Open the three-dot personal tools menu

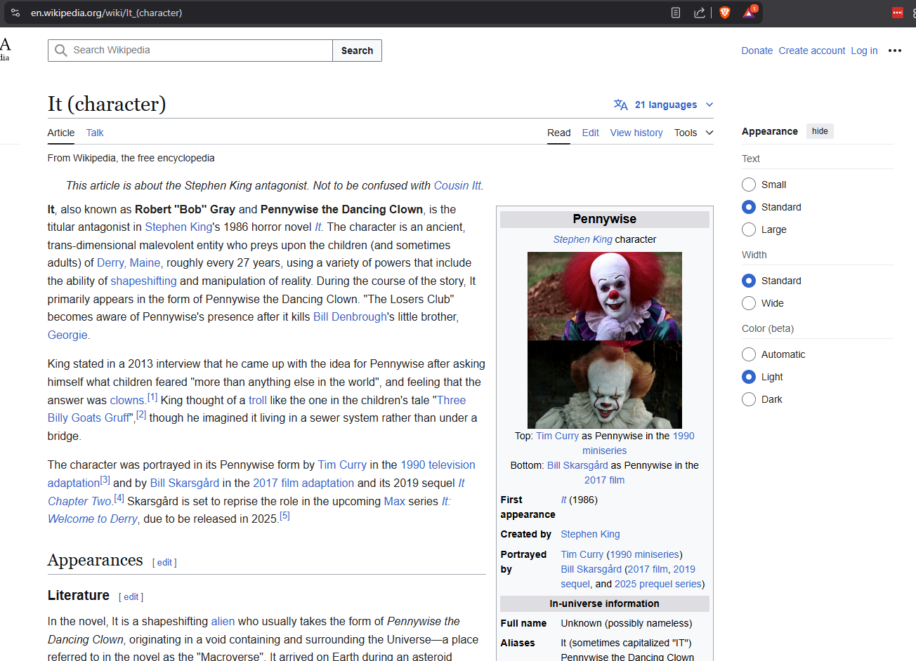894,51
